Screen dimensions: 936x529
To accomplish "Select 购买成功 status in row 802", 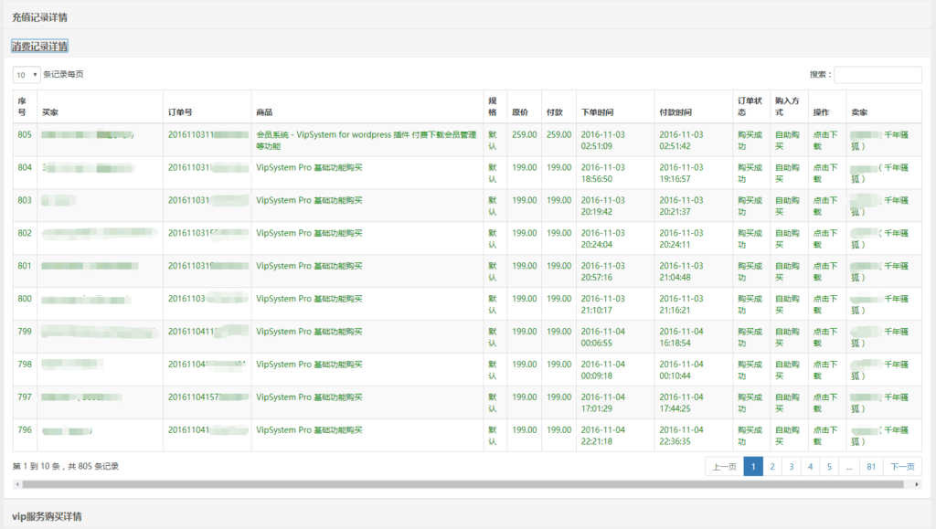I will point(750,238).
